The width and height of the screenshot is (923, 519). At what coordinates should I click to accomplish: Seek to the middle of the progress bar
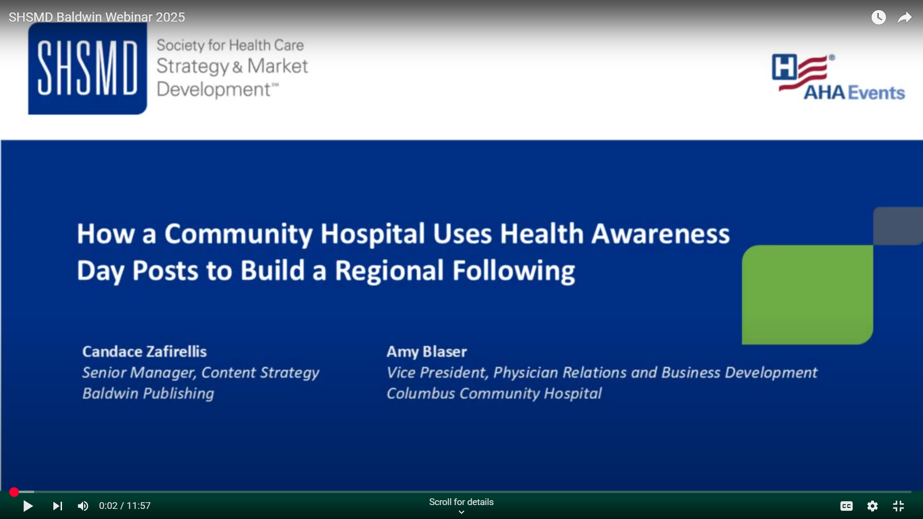[461, 492]
